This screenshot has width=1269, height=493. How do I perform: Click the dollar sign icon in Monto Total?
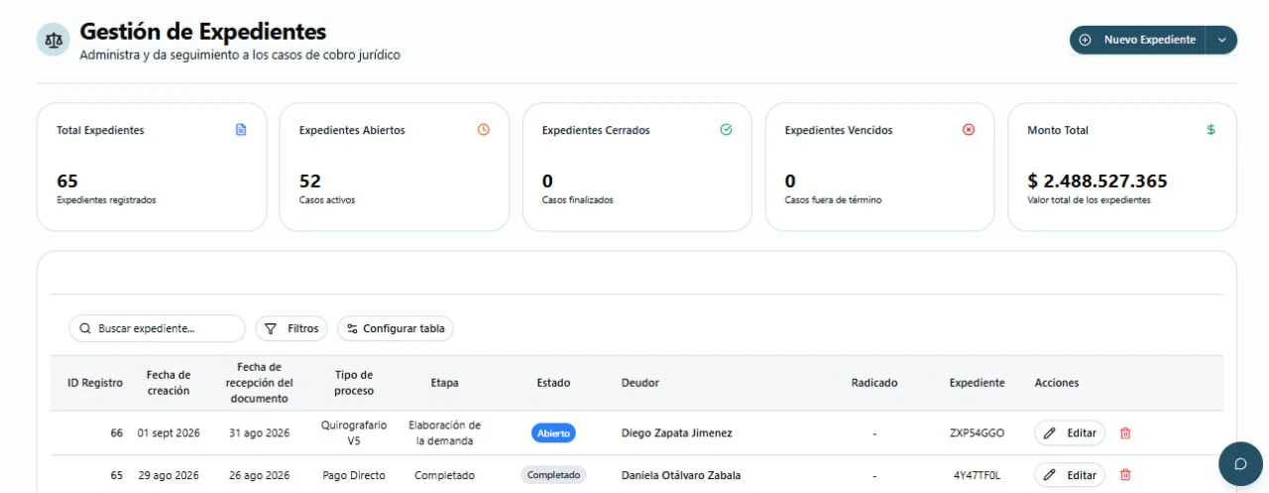pyautogui.click(x=1211, y=130)
